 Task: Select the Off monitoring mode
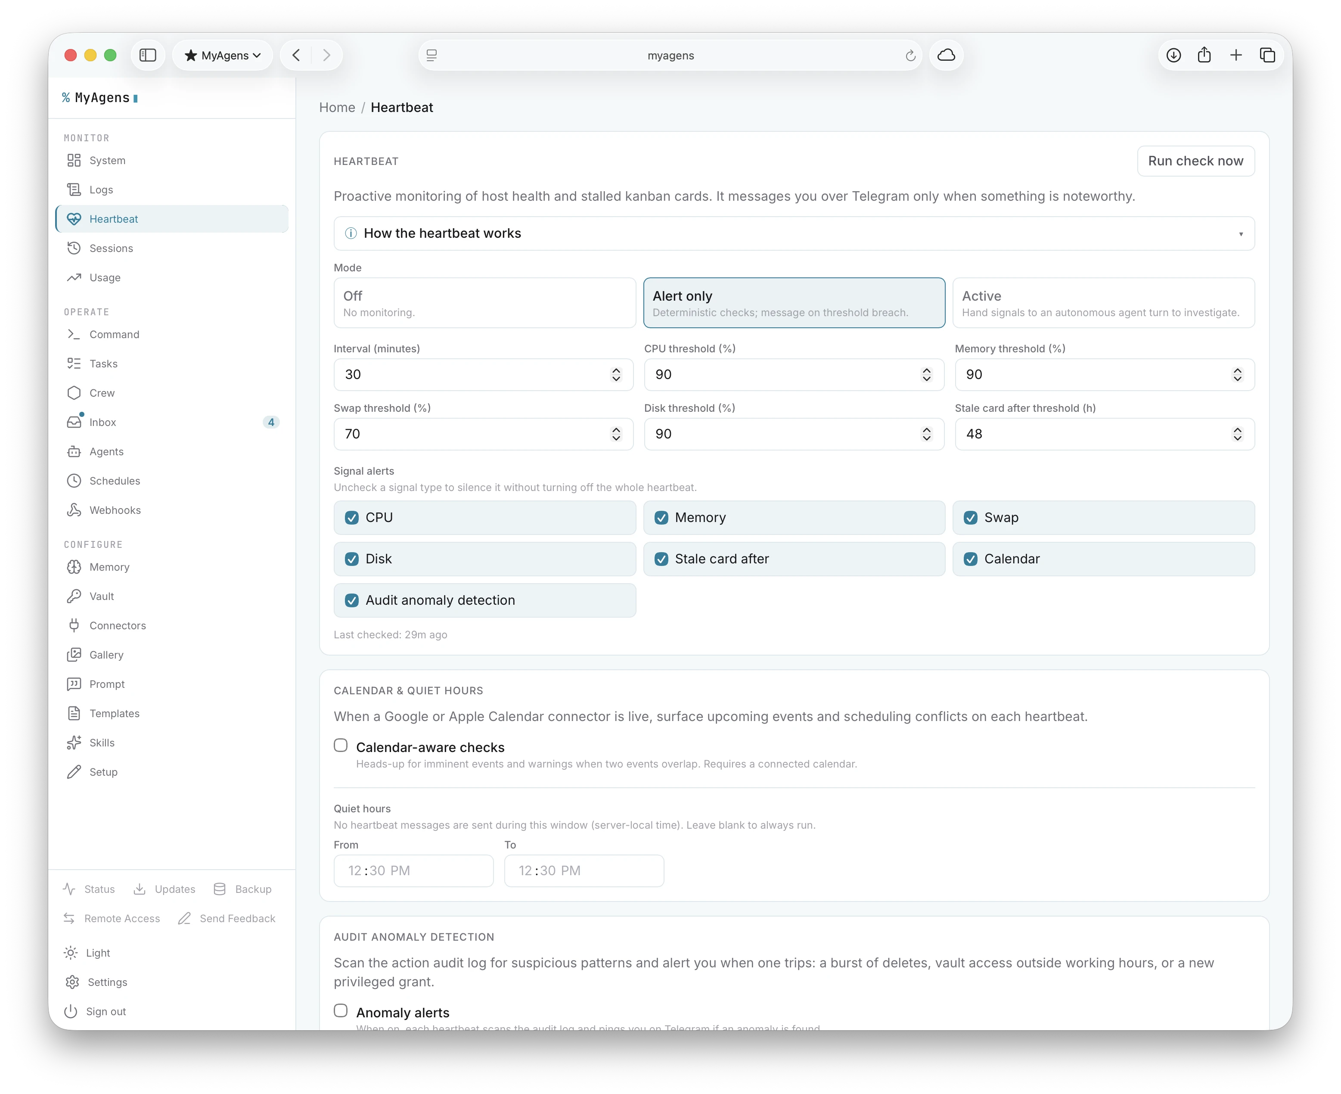click(x=484, y=303)
